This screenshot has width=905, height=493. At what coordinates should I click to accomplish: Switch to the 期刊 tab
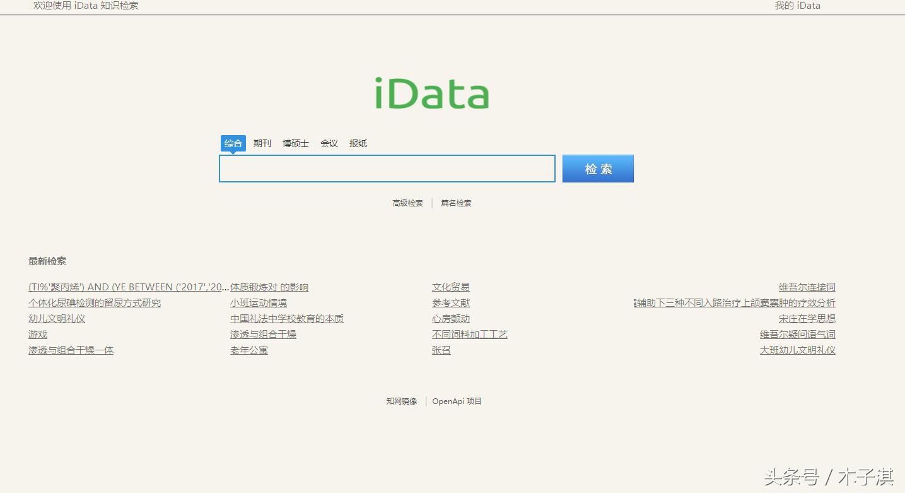click(x=262, y=143)
